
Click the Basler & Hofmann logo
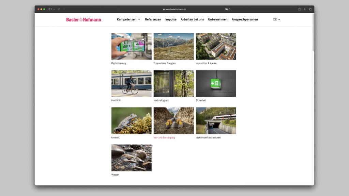84,20
